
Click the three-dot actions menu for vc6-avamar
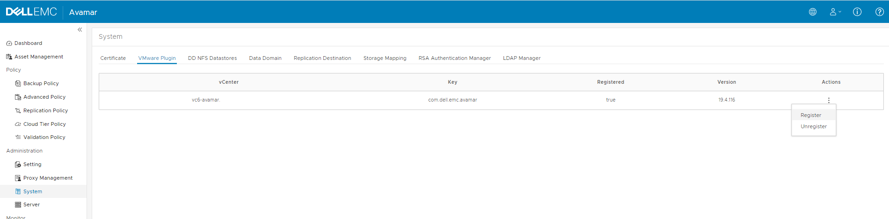[829, 100]
